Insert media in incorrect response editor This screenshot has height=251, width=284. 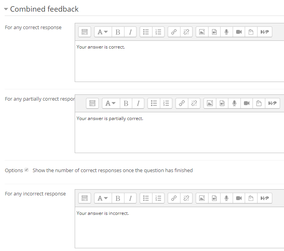pyautogui.click(x=214, y=198)
